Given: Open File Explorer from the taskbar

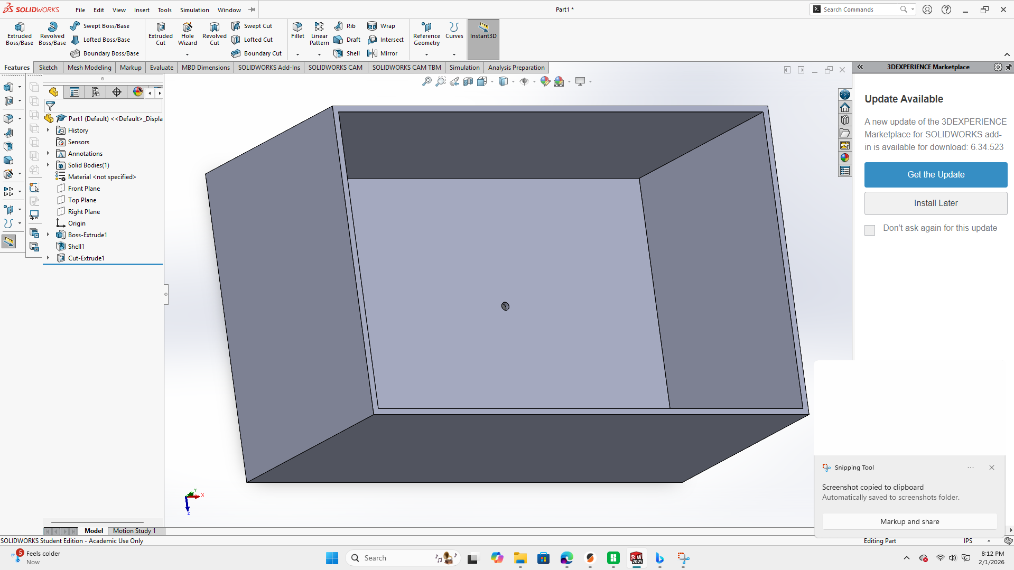Looking at the screenshot, I should pos(520,558).
